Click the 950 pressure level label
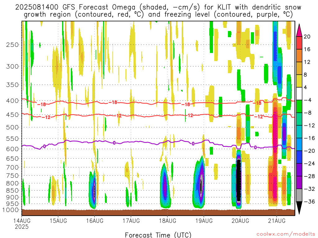The height and width of the screenshot is (238, 318). (12, 204)
